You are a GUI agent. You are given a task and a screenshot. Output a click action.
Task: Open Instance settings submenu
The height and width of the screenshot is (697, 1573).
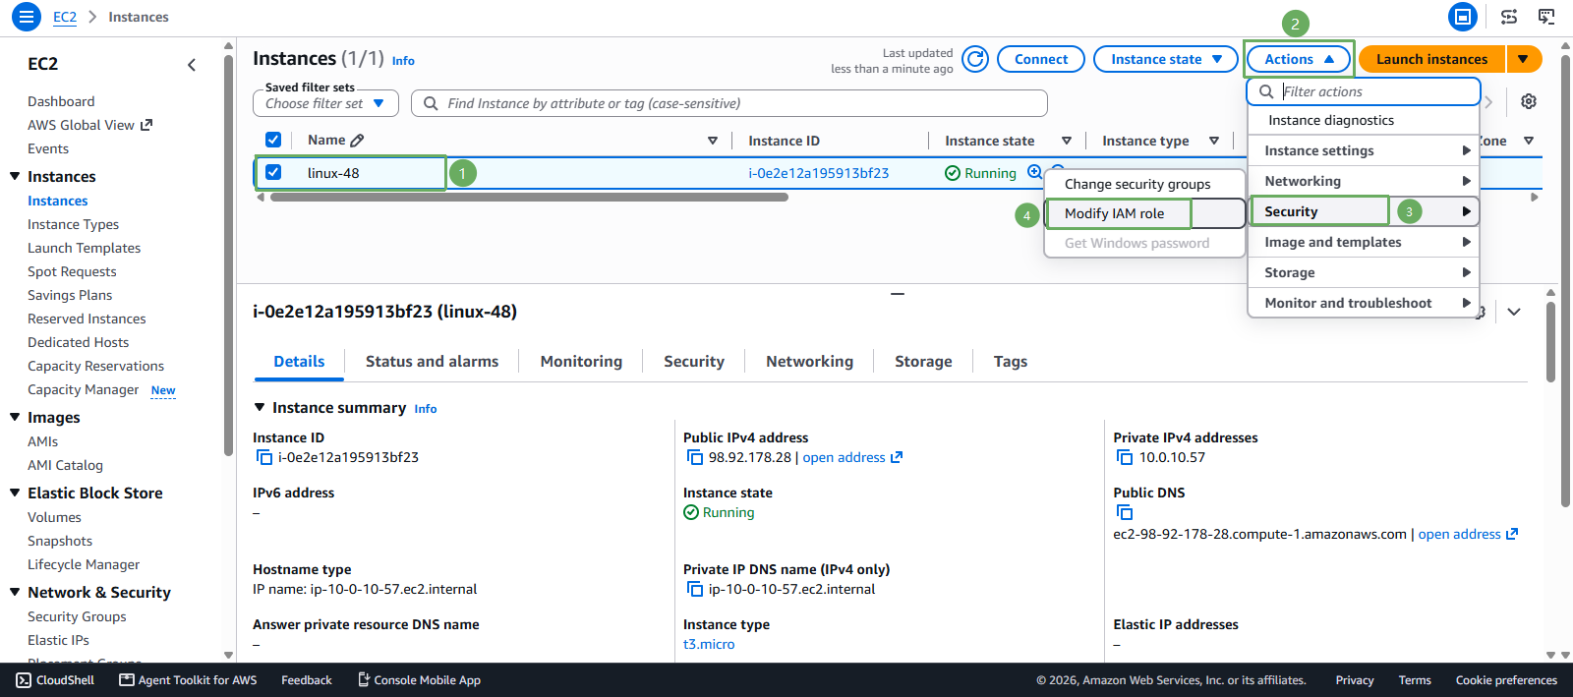coord(1364,150)
